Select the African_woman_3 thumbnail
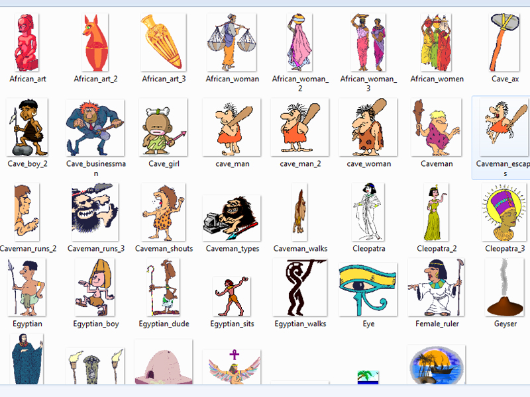The height and width of the screenshot is (397, 530). [x=368, y=42]
